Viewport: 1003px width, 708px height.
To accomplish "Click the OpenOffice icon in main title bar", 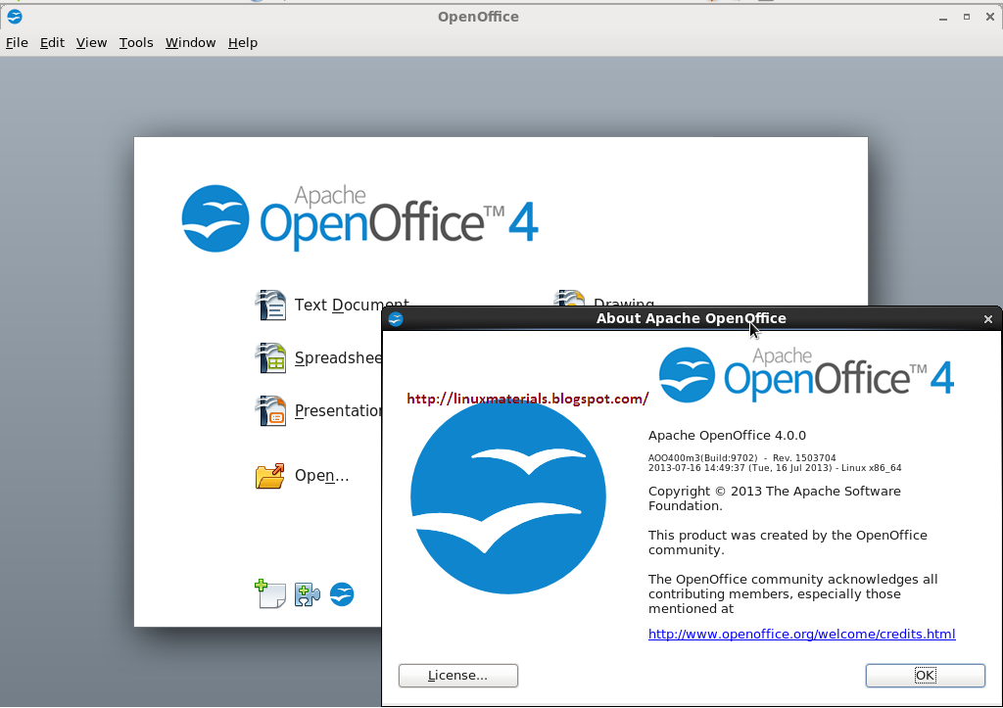I will [x=14, y=17].
